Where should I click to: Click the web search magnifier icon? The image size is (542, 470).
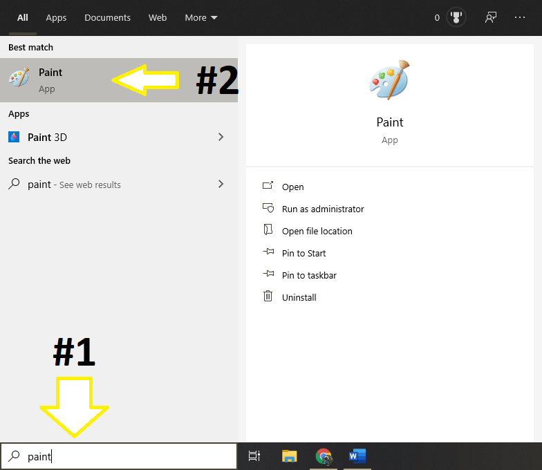coord(14,184)
